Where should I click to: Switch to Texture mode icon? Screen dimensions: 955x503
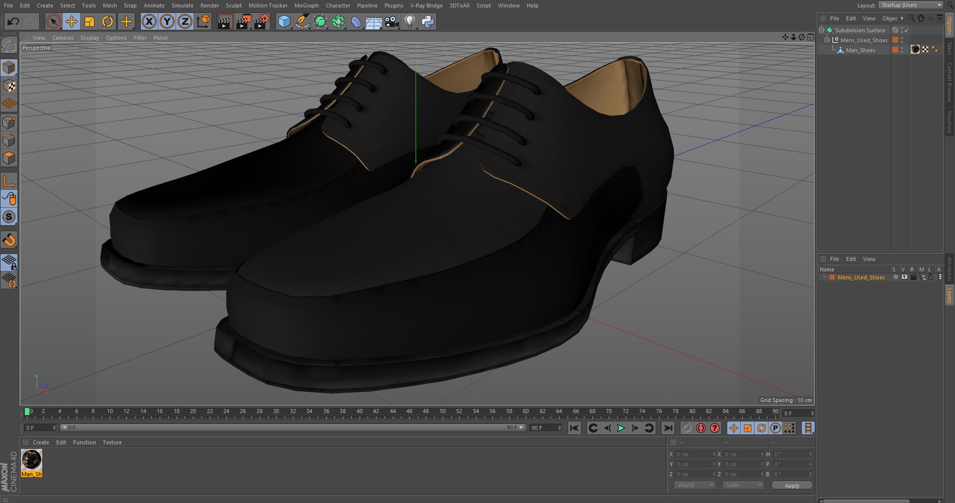[x=9, y=86]
